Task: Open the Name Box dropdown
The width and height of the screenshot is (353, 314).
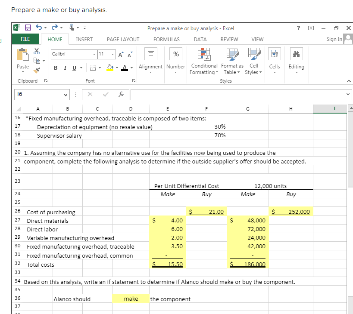Action: point(66,94)
